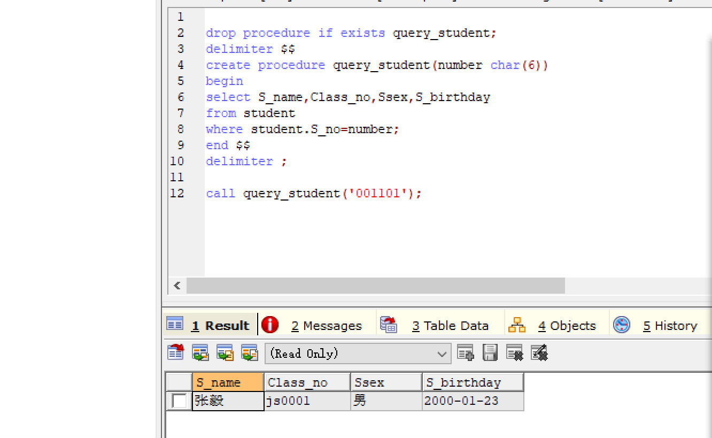The height and width of the screenshot is (438, 712).
Task: Click the delete selected rows icon
Action: 514,353
